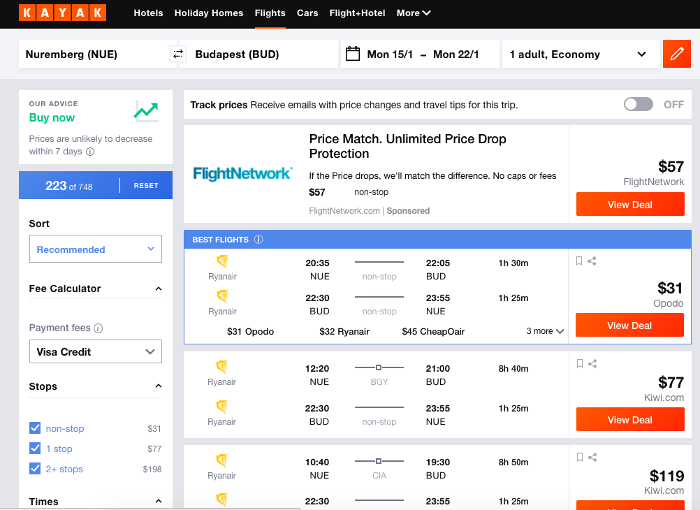Screen dimensions: 700x510
Task: Go to the Holiday Homes tab
Action: (209, 13)
